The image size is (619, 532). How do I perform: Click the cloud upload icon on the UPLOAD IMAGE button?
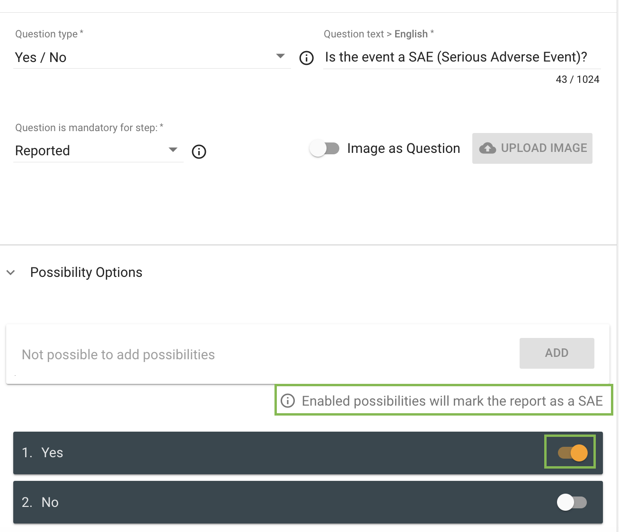(x=487, y=148)
